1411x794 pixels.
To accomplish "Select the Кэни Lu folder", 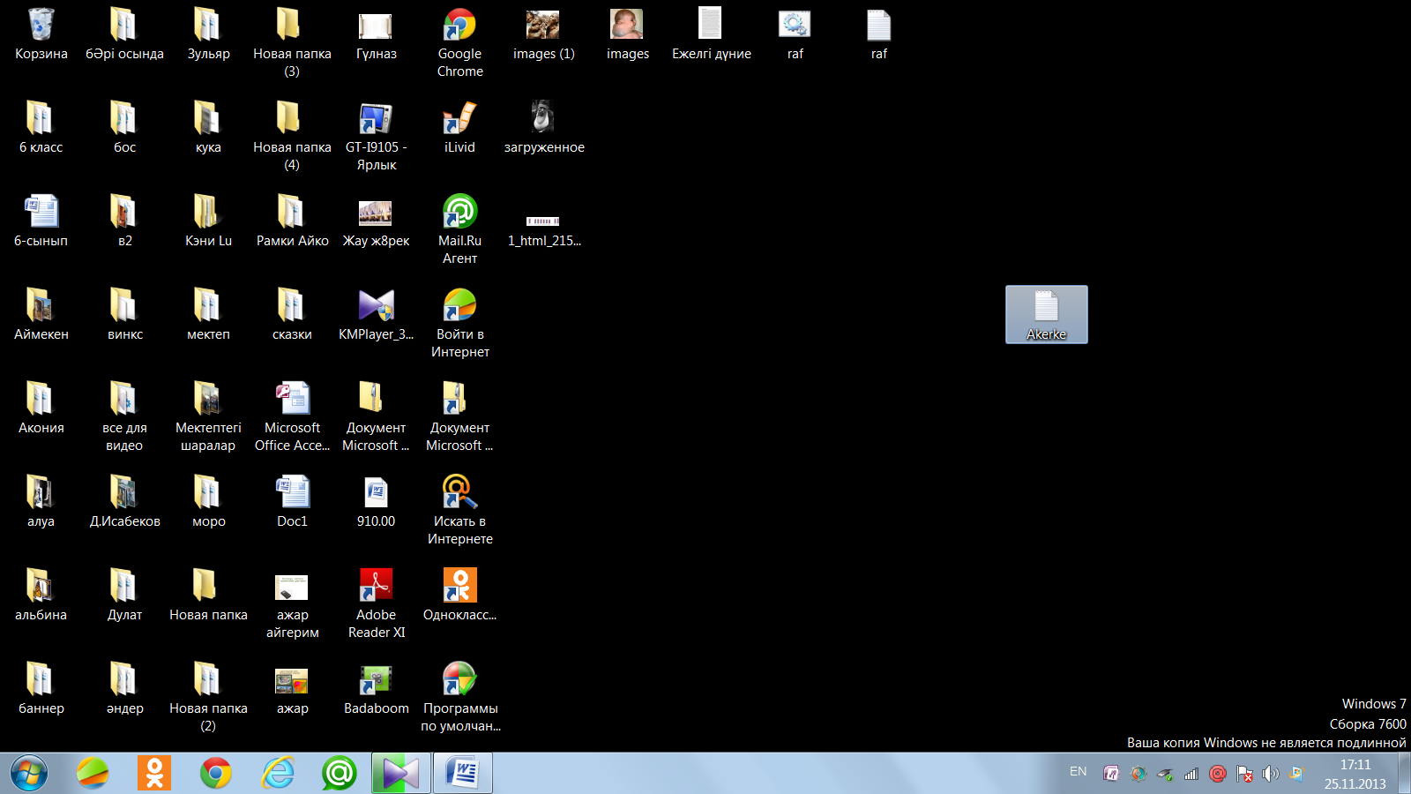I will tap(208, 222).
